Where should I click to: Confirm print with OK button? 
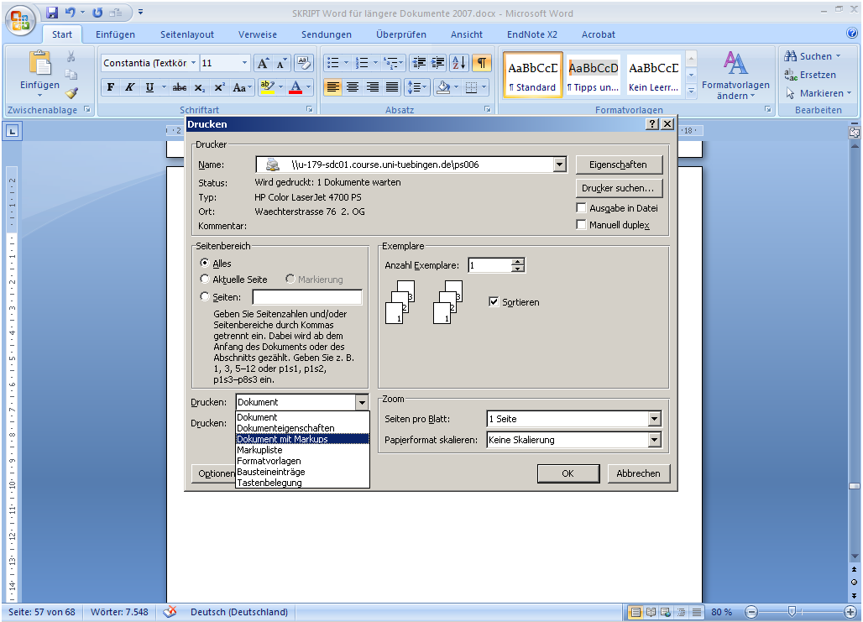pyautogui.click(x=568, y=473)
